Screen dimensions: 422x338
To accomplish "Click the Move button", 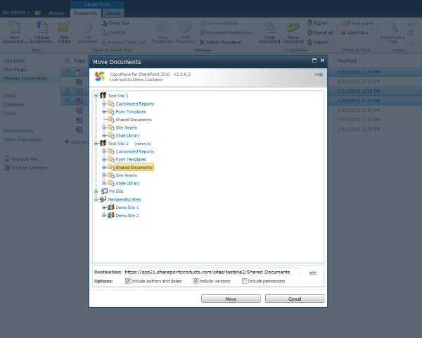I will (x=231, y=299).
